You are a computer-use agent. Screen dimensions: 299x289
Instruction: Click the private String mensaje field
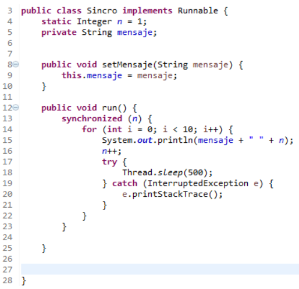pos(99,32)
